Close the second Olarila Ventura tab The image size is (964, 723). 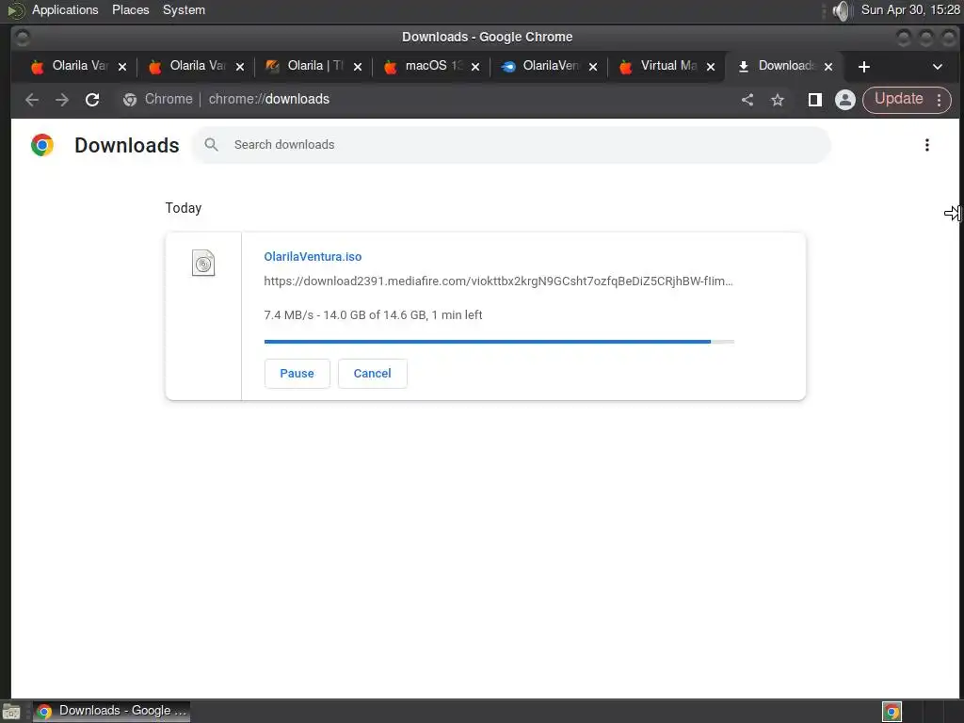(240, 67)
